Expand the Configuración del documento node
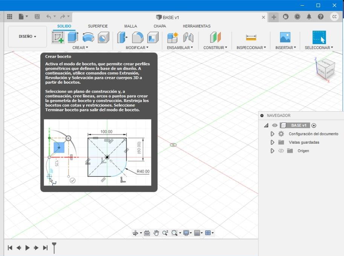 (x=272, y=134)
